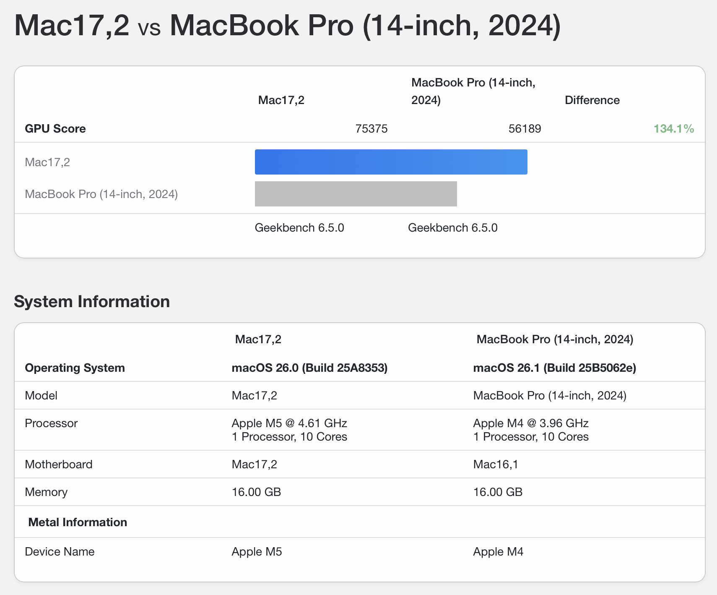Image resolution: width=717 pixels, height=595 pixels.
Task: Select the GPU score value 56189
Action: 525,128
